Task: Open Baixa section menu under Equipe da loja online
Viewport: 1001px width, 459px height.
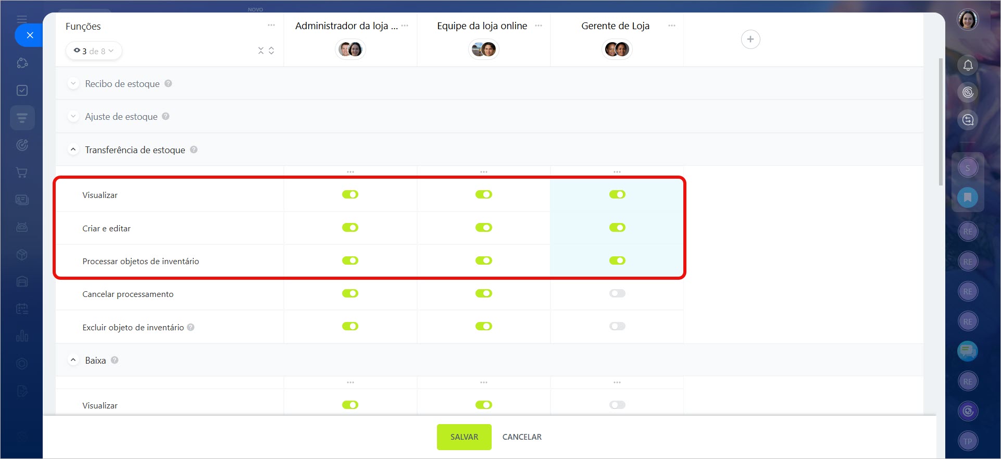Action: click(x=484, y=382)
